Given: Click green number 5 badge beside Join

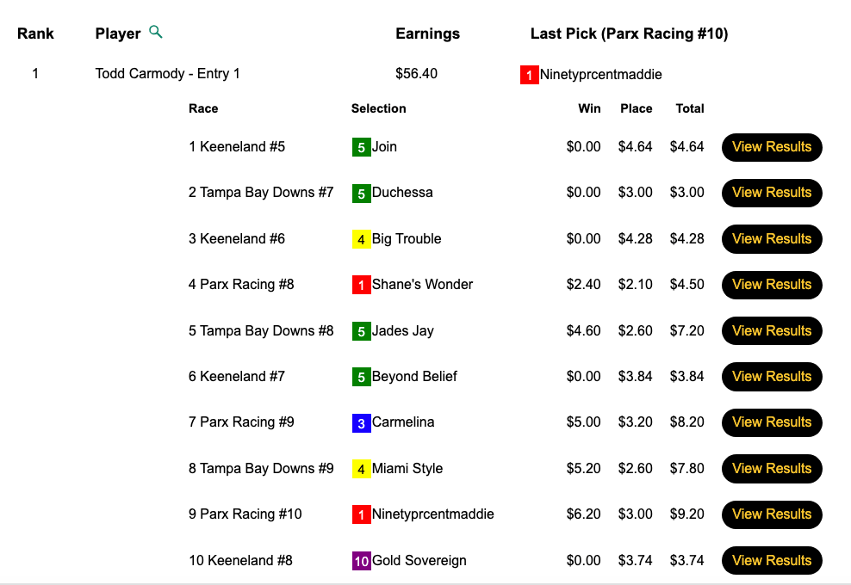Looking at the screenshot, I should click(x=361, y=147).
